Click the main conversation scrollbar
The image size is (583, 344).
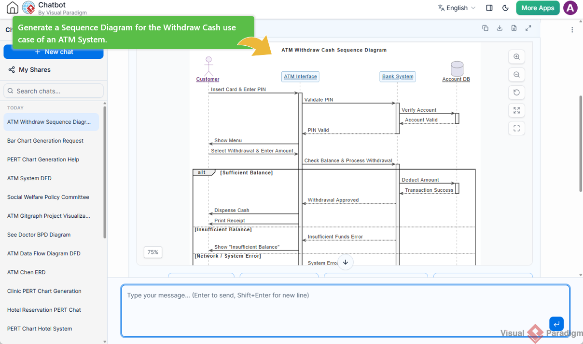tap(581, 143)
